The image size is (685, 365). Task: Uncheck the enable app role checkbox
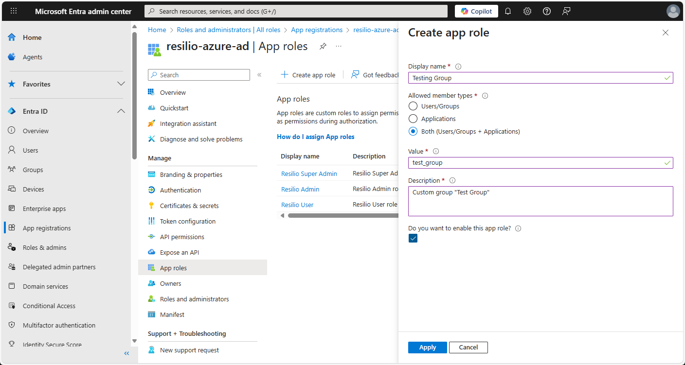413,238
